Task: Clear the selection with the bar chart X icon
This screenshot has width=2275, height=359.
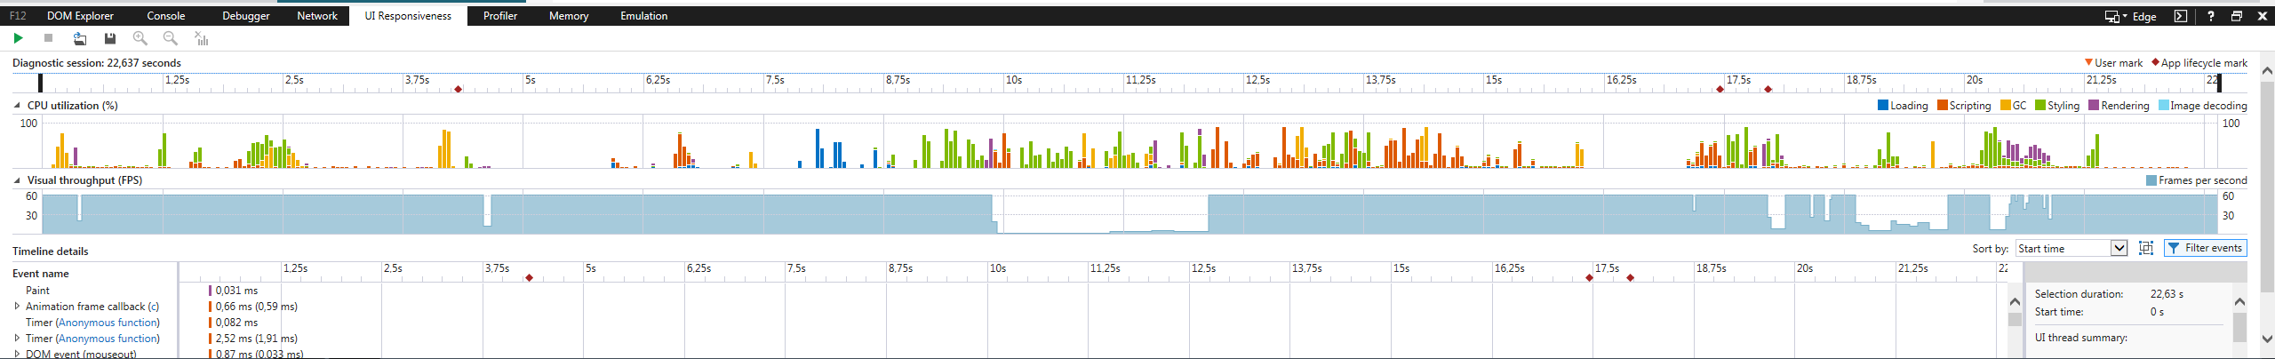Action: 202,38
